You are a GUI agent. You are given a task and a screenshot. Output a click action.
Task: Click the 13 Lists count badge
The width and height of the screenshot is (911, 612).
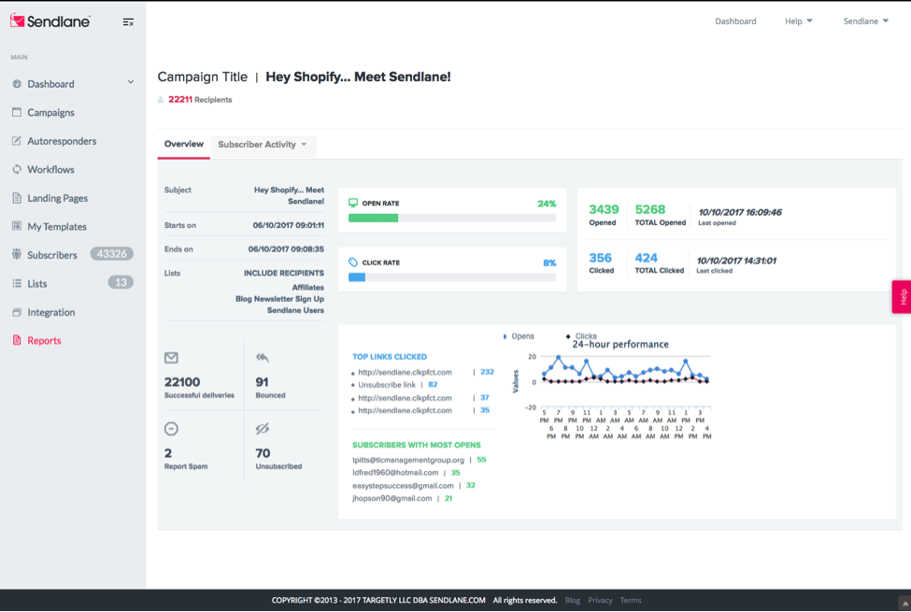(121, 282)
